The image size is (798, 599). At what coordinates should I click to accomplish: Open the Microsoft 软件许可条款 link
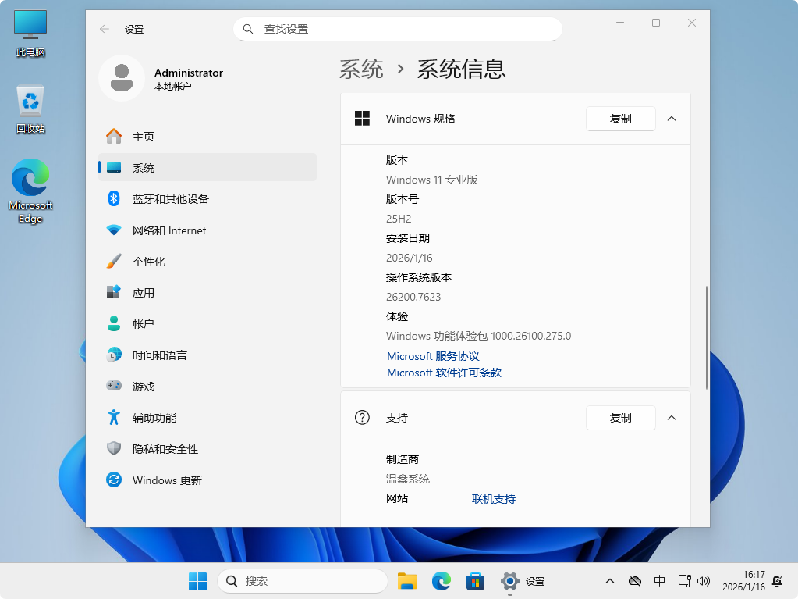[444, 373]
